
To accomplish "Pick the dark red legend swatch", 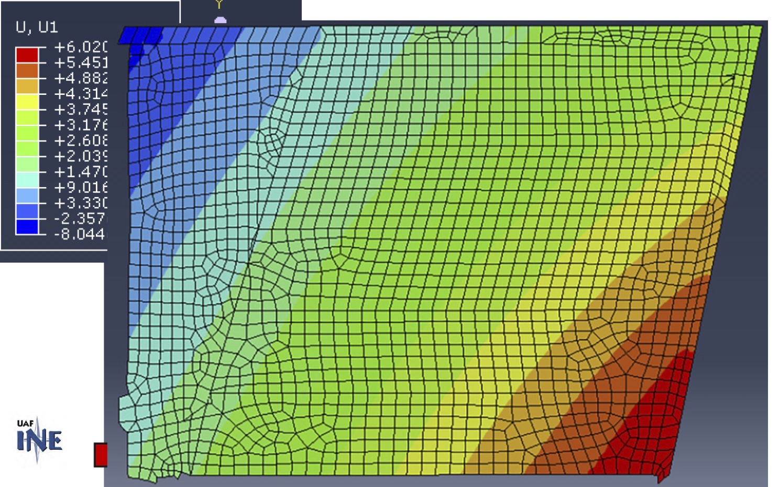I will point(27,55).
